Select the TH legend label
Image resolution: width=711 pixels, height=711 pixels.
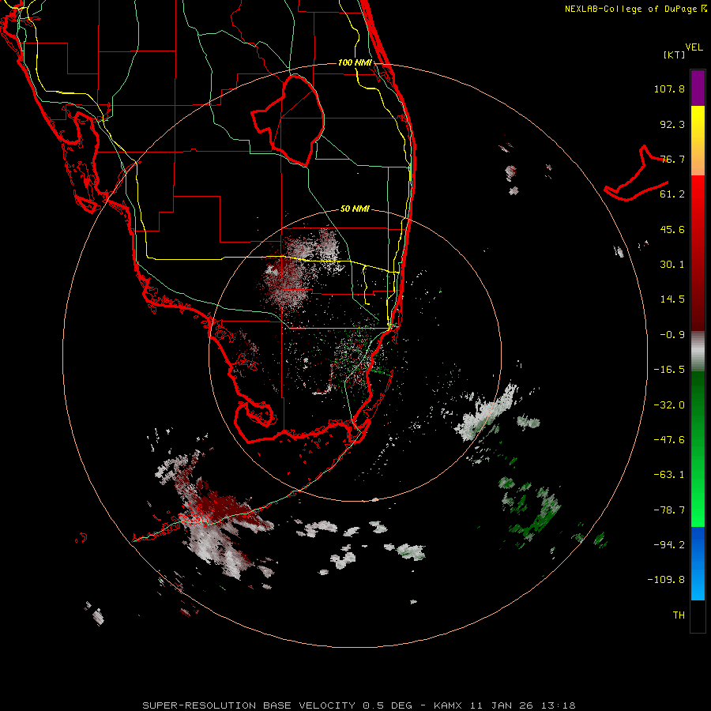(679, 615)
